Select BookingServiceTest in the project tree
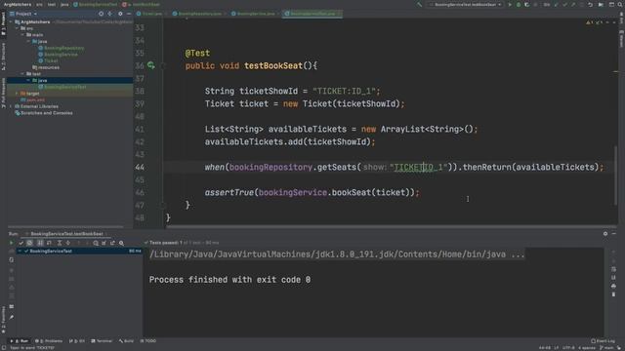This screenshot has height=351, width=625. [62, 87]
